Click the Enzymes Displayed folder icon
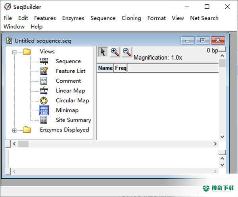This screenshot has width=238, height=197. pos(27,130)
